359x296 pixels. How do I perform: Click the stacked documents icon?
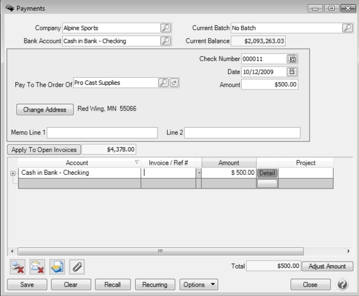[x=57, y=267]
